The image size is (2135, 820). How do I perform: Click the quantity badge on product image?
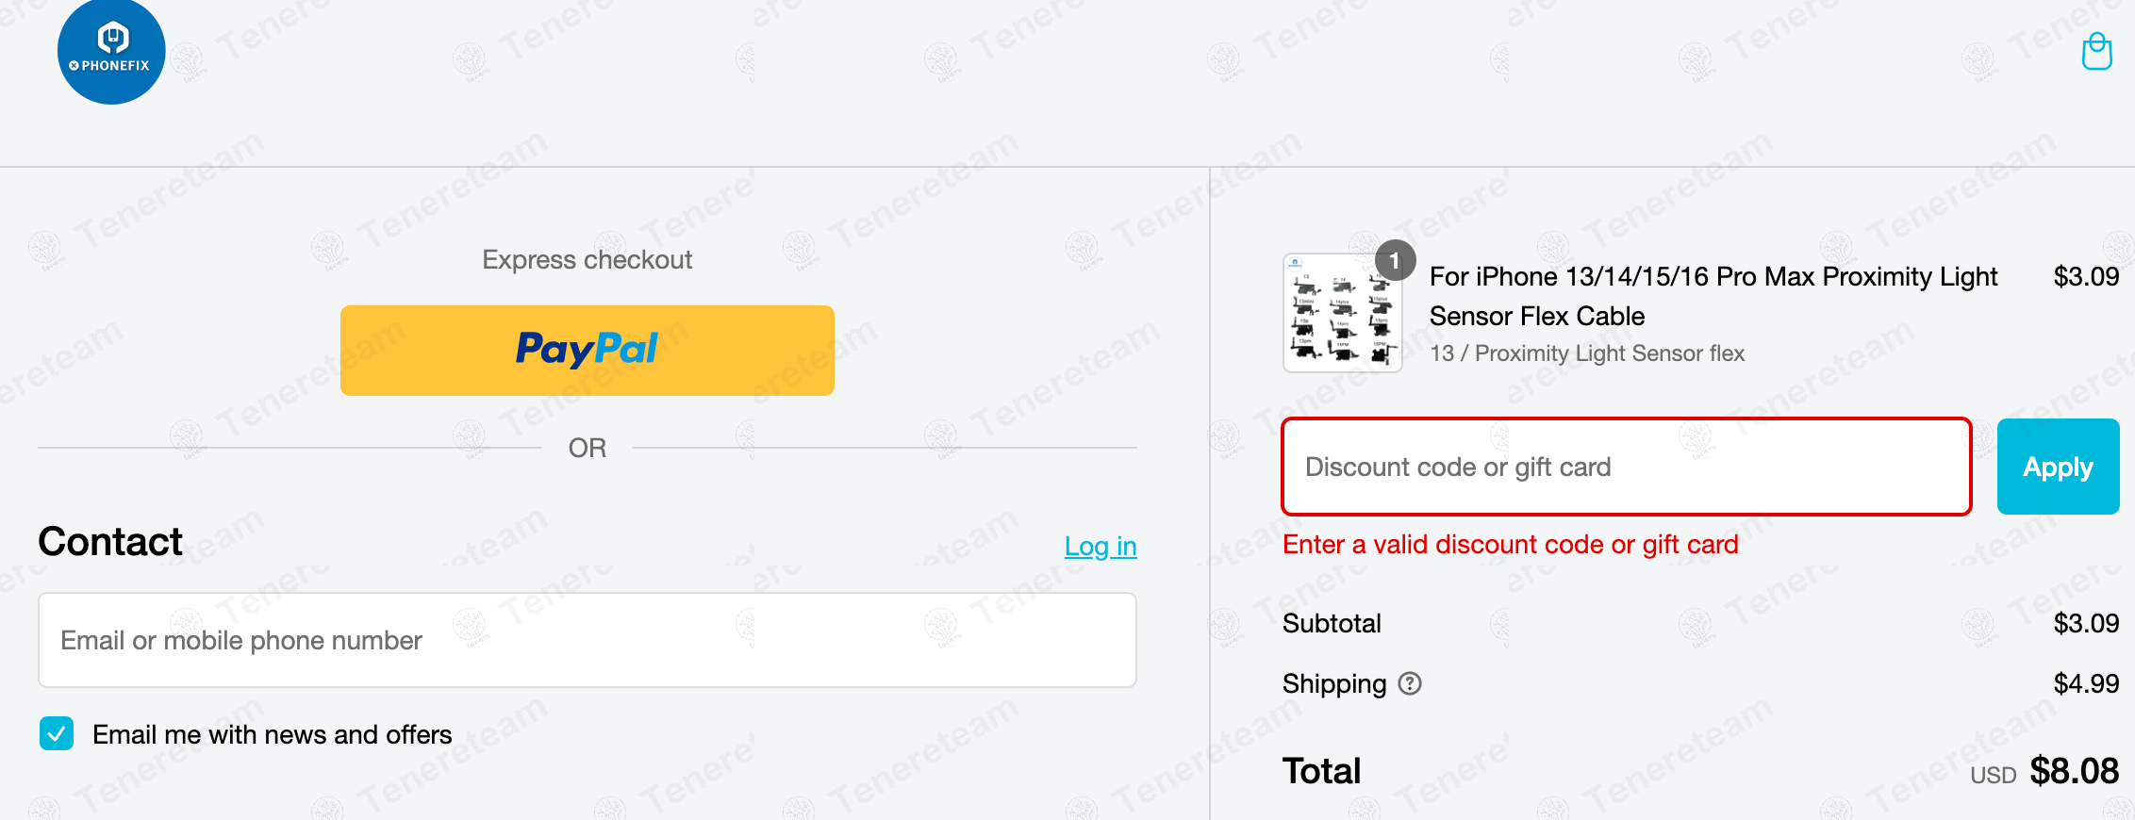pyautogui.click(x=1395, y=261)
